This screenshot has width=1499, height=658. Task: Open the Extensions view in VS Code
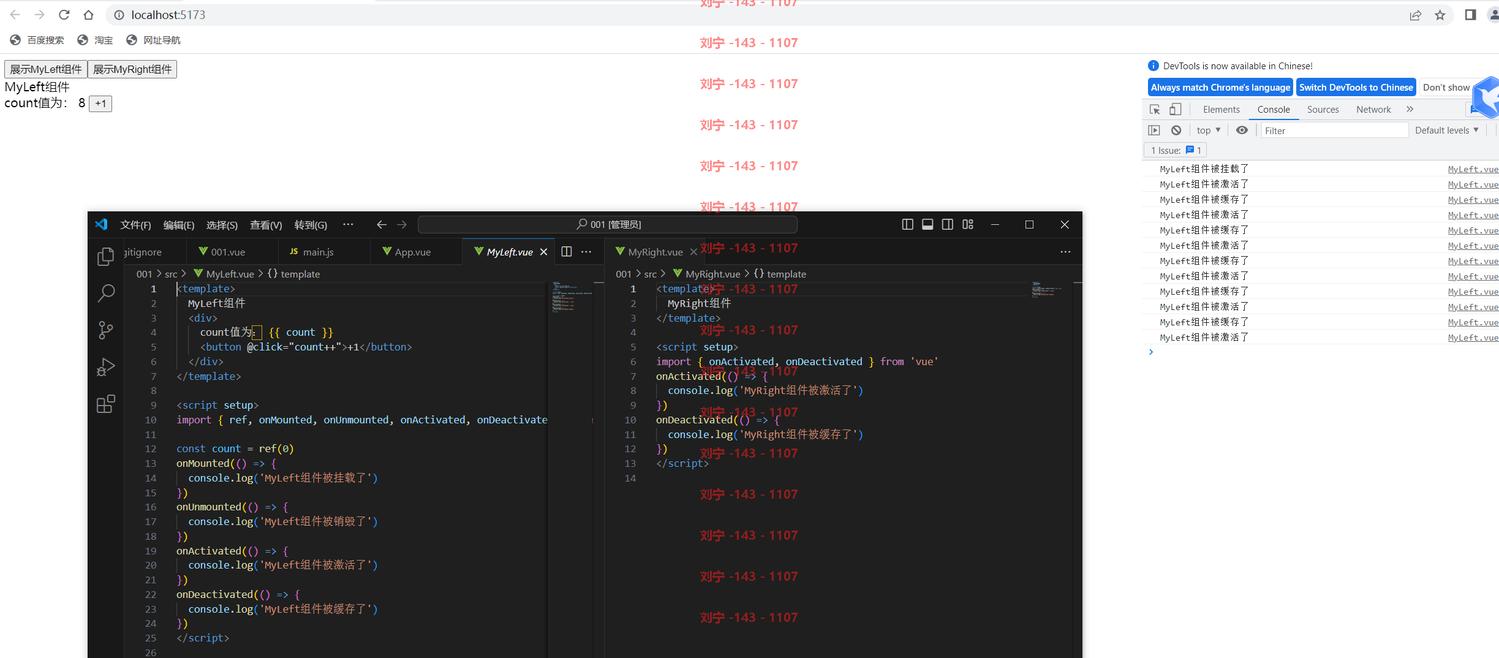[x=106, y=404]
